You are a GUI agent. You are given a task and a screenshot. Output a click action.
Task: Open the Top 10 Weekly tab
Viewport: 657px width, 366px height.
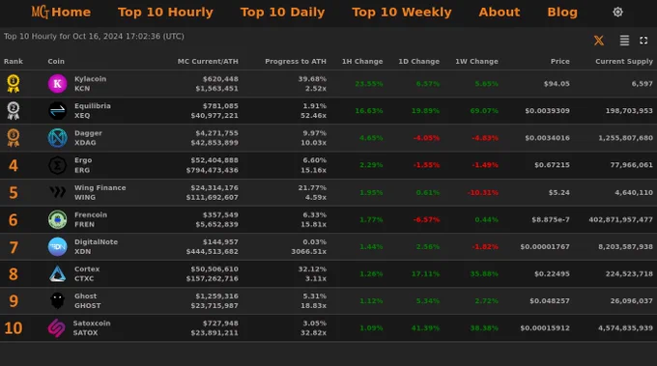pos(402,13)
